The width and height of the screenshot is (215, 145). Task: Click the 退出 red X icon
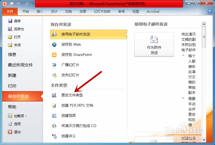(10, 132)
